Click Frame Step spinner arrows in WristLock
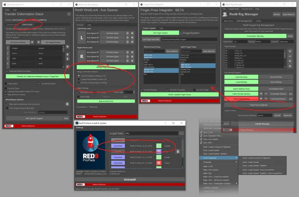The height and width of the screenshot is (197, 299). pos(134,92)
